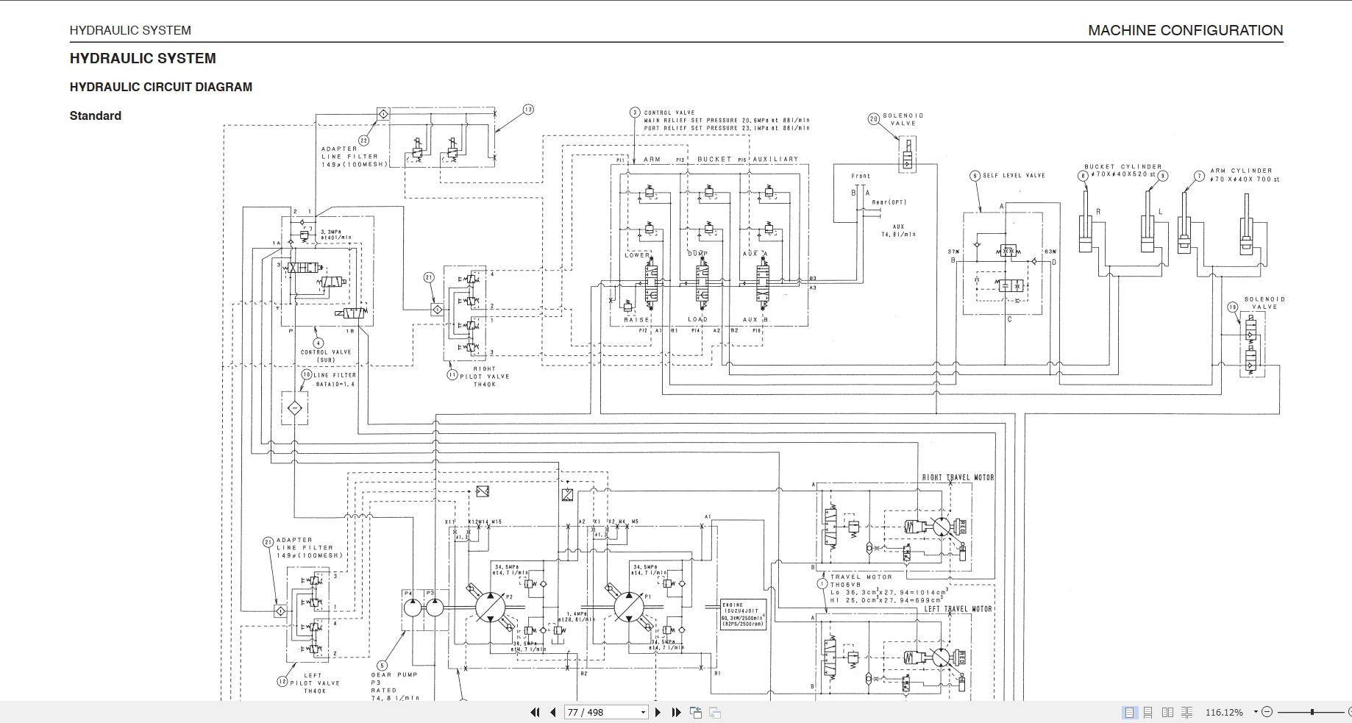This screenshot has height=723, width=1352.
Task: Go to the first page
Action: [535, 712]
